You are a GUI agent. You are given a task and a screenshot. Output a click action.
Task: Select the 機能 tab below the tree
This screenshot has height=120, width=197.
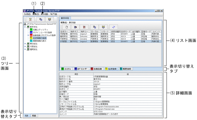34,115
